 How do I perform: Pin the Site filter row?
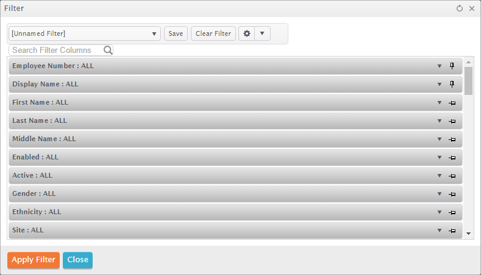pyautogui.click(x=452, y=231)
